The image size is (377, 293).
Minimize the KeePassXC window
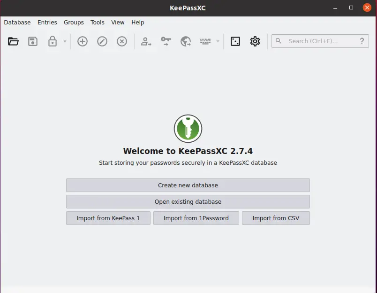click(x=335, y=8)
